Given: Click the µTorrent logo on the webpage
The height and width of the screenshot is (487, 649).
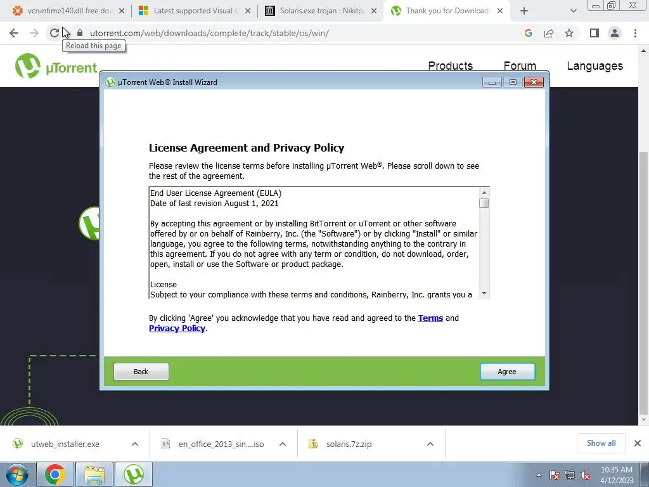Looking at the screenshot, I should (56, 66).
